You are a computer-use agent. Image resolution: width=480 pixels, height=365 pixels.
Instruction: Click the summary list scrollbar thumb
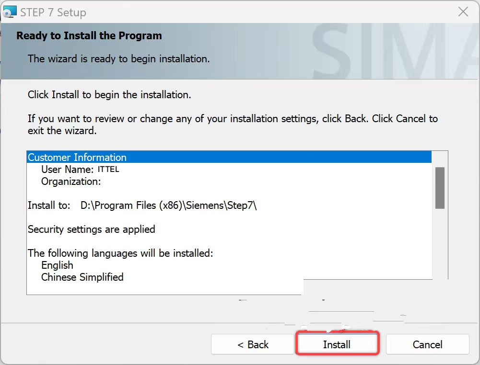tap(440, 188)
